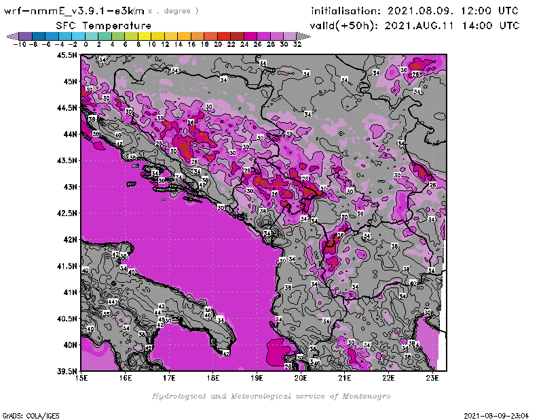The image size is (543, 420).
Task: Click the Hydrological and Meteorological service of Montenegro caption
Action: click(x=271, y=396)
